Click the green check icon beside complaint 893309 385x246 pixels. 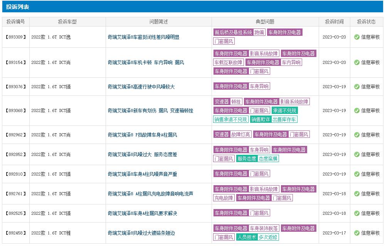pyautogui.click(x=356, y=37)
